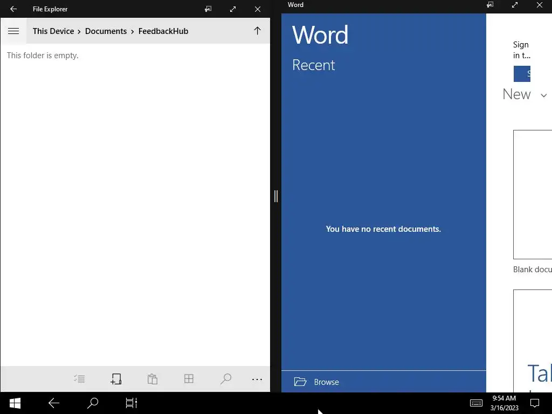The height and width of the screenshot is (414, 552).
Task: Create a new folder icon
Action: [116, 379]
